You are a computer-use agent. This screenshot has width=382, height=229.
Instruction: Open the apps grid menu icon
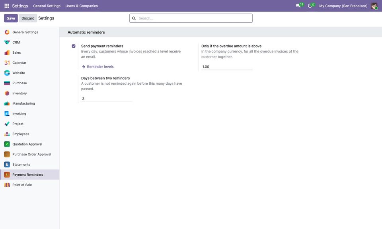[x=7, y=6]
